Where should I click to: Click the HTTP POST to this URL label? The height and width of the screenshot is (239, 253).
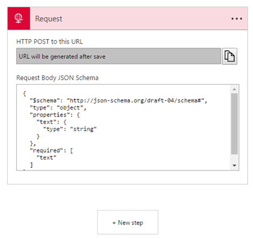50,42
